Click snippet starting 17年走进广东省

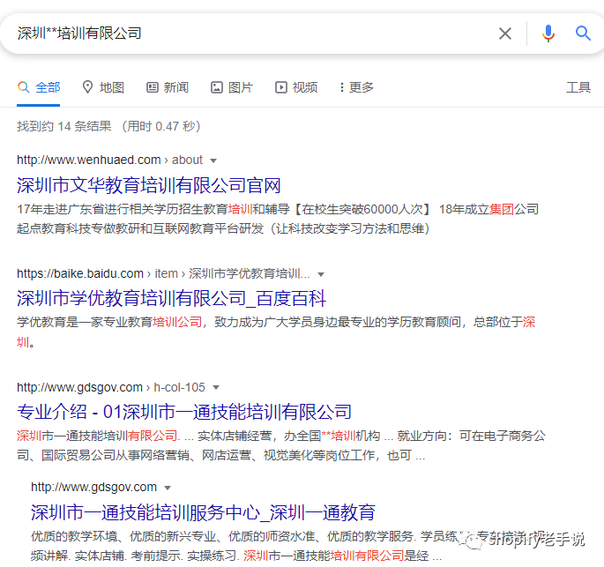pos(278,219)
